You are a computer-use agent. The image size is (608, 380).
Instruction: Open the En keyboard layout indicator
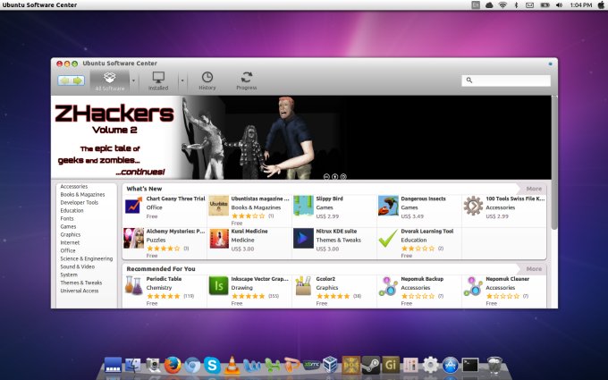(476, 5)
